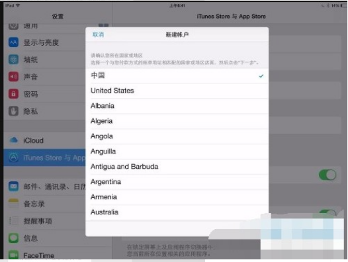Open 密码 settings row
The width and height of the screenshot is (348, 262).
pyautogui.click(x=44, y=94)
